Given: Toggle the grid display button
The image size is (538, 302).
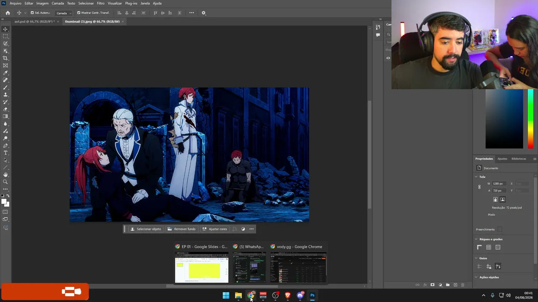Looking at the screenshot, I should click(x=488, y=247).
